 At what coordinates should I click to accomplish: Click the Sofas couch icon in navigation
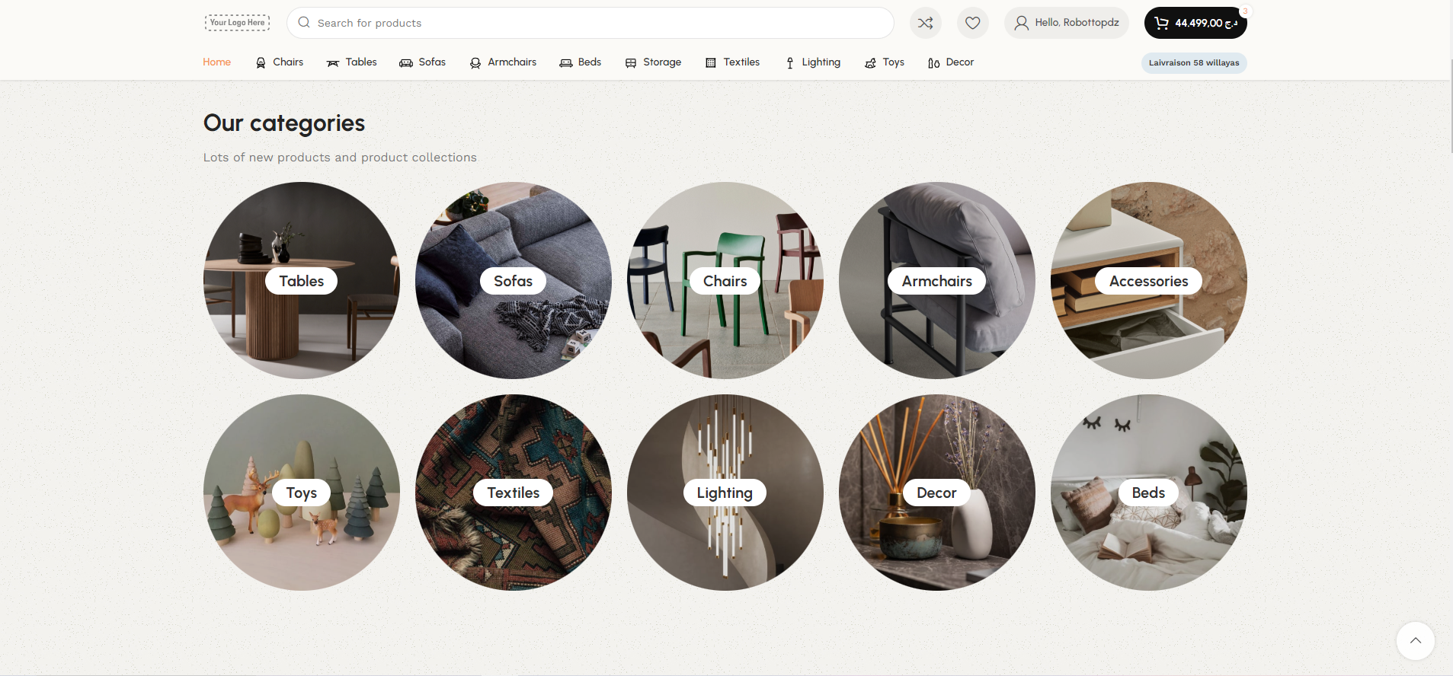(406, 62)
